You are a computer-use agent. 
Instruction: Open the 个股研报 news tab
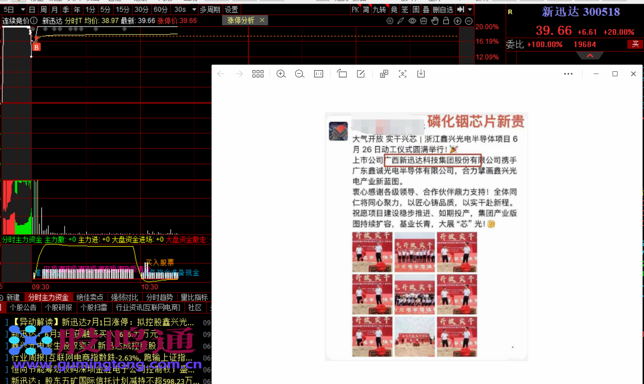58,307
